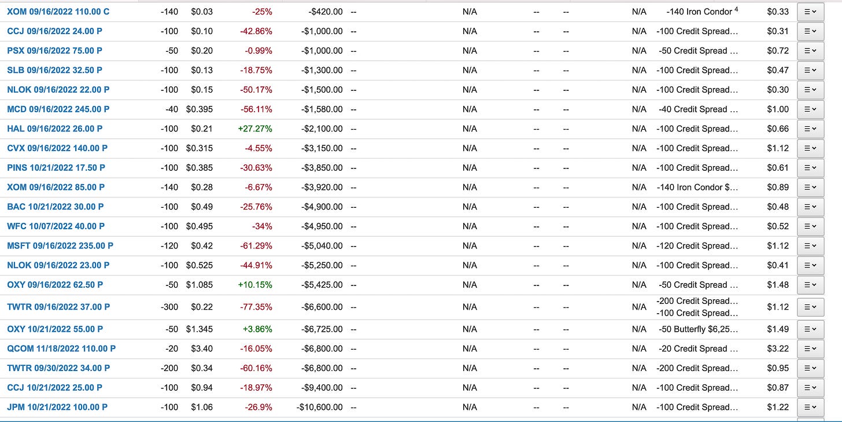Select the -140 Iron Condor strategy text with footnote 4

coord(702,12)
